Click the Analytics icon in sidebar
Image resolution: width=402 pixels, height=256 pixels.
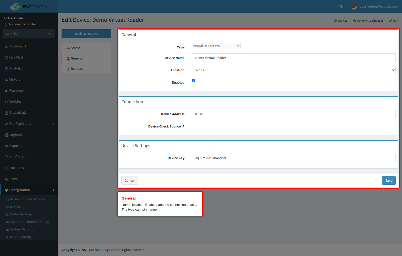7,69
